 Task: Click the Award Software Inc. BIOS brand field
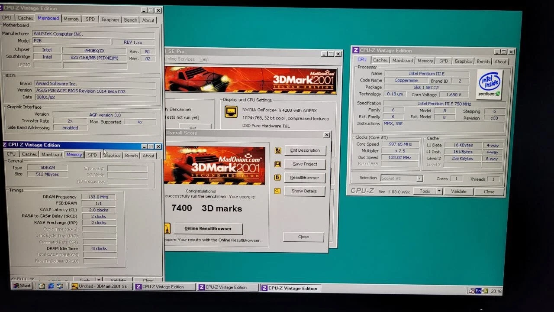[95, 84]
